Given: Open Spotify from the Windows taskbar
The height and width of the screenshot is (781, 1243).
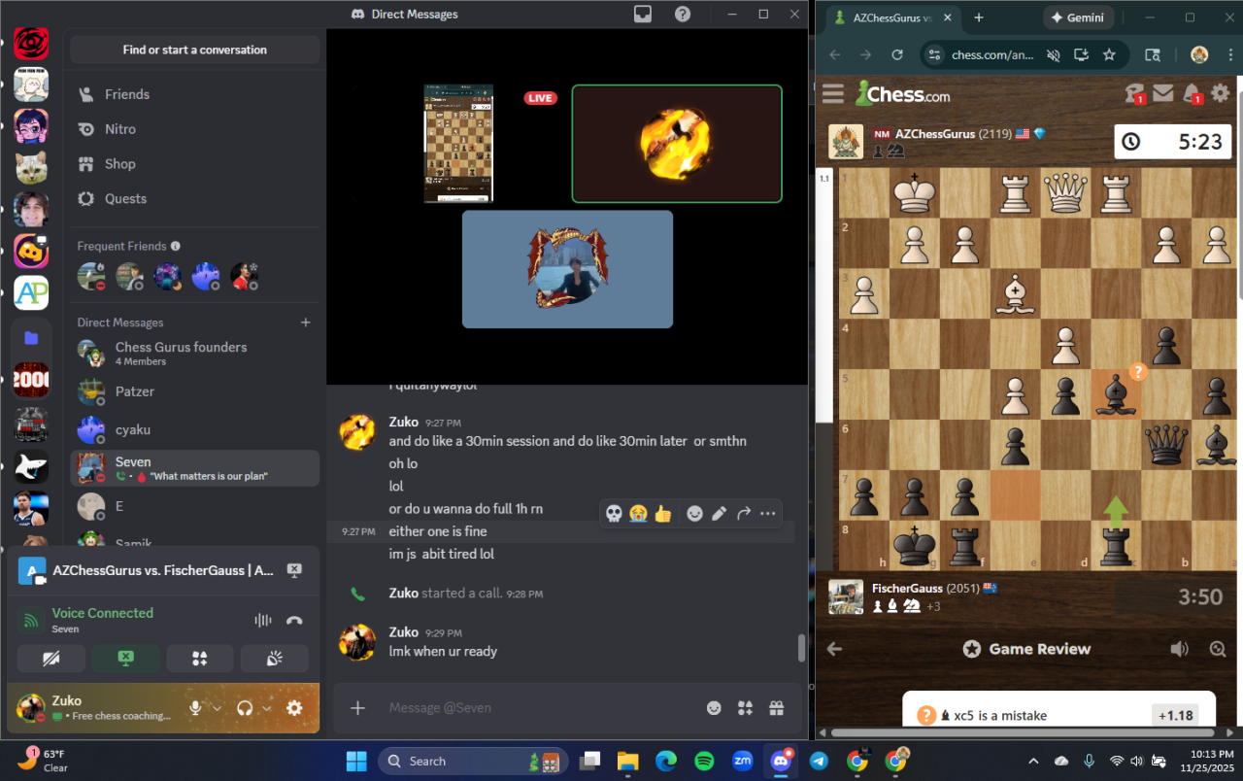Looking at the screenshot, I should [705, 762].
